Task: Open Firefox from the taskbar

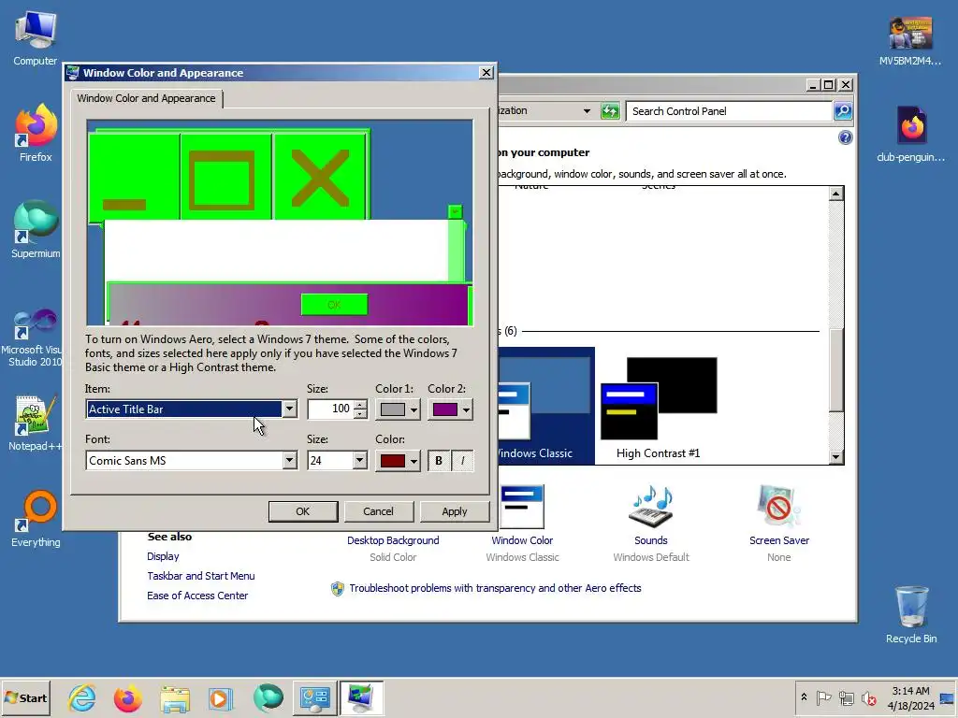Action: [127, 697]
